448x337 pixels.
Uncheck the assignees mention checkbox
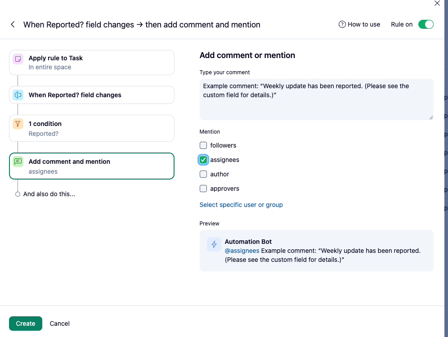point(203,160)
